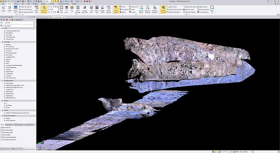Switch to the Observations options tab
The width and height of the screenshot is (280, 153).
(9, 125)
